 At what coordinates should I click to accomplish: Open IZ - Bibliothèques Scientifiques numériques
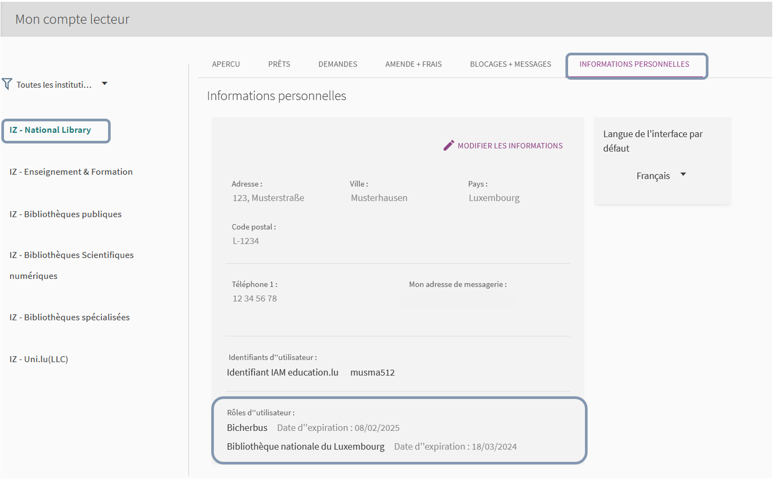point(71,255)
